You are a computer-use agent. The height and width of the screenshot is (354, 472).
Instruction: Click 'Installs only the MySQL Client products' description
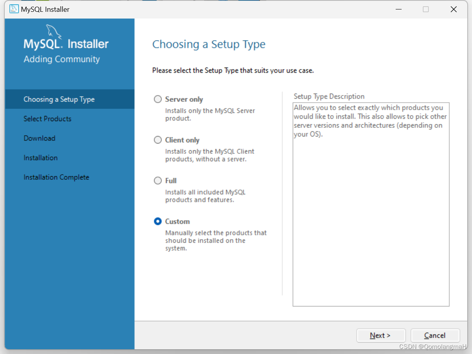[x=210, y=155]
